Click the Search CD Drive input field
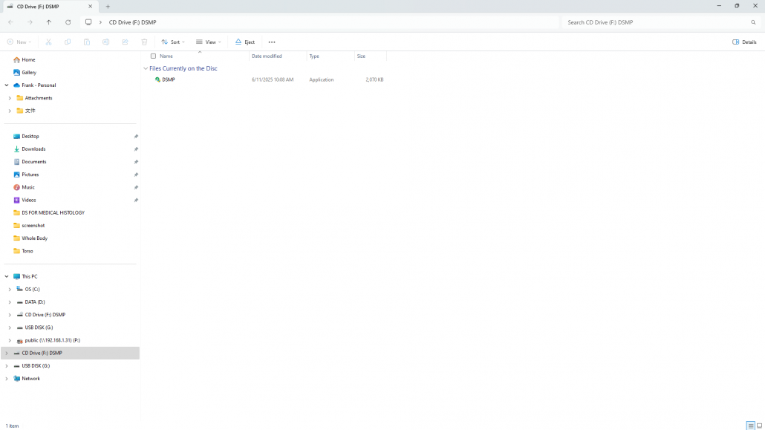 click(654, 22)
